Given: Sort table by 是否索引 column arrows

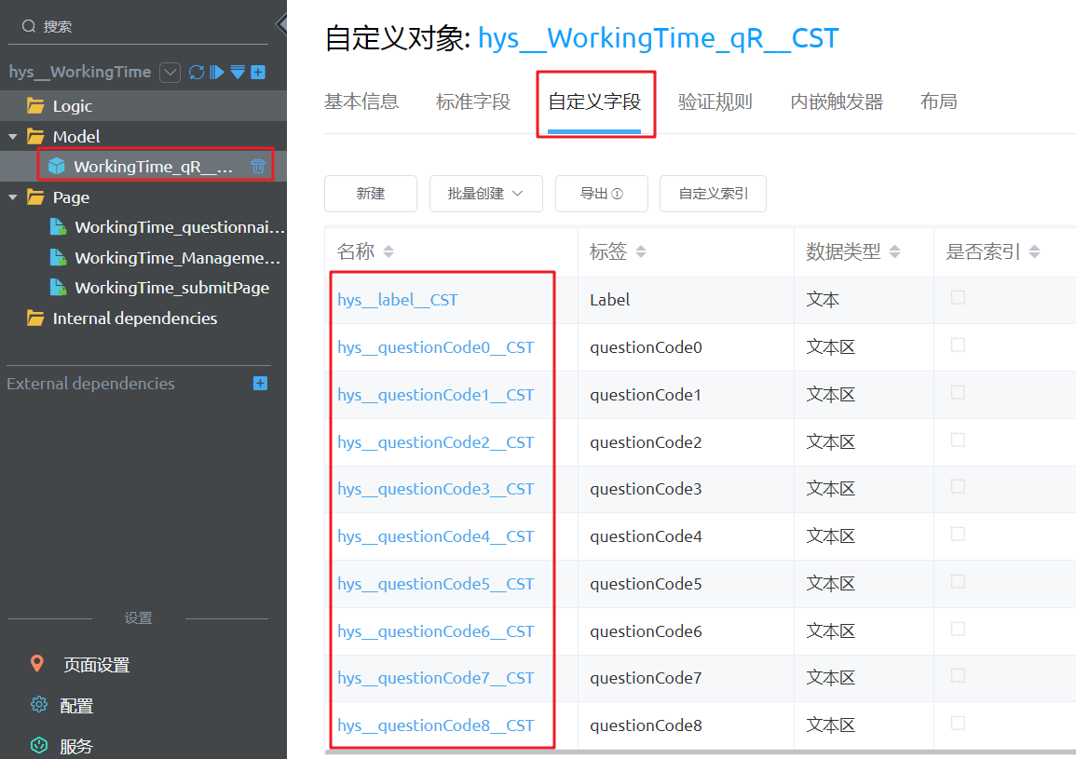Looking at the screenshot, I should click(1035, 251).
